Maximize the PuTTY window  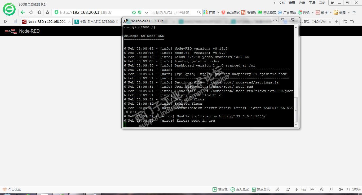(282, 20)
